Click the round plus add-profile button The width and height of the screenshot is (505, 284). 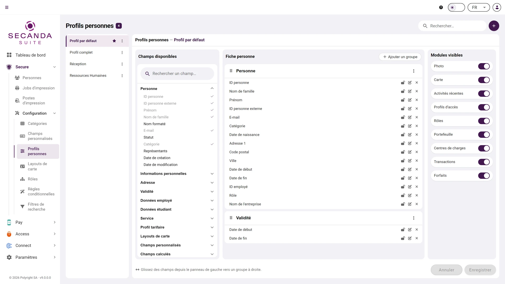point(494,26)
